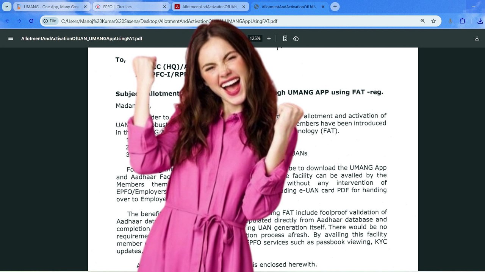Screen dimensions: 485x272
Task: Open the zoom magnifier in the address bar
Action: (423, 21)
